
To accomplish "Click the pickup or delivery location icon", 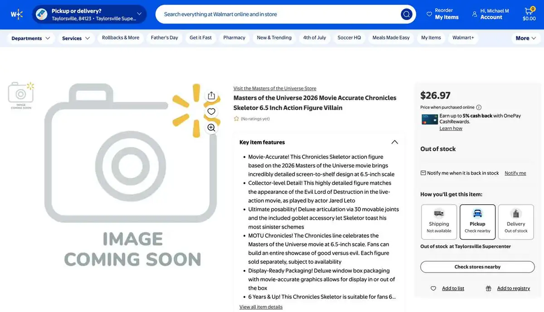I will (x=42, y=14).
